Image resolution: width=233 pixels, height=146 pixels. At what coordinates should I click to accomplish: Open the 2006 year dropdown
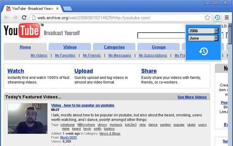coord(203,31)
